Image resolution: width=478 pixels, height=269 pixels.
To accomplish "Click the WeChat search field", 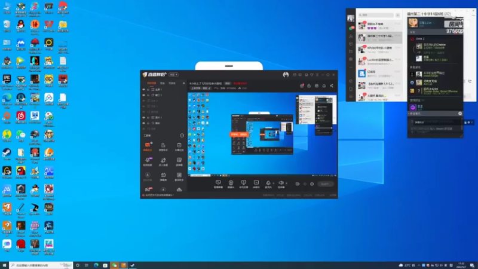I will coord(376,15).
